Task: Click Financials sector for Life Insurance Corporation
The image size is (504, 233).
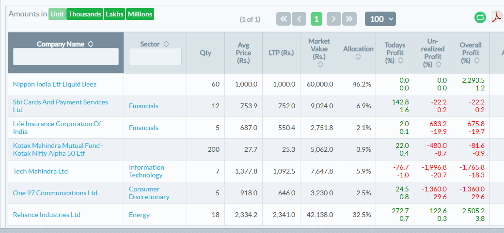Action: coord(143,128)
